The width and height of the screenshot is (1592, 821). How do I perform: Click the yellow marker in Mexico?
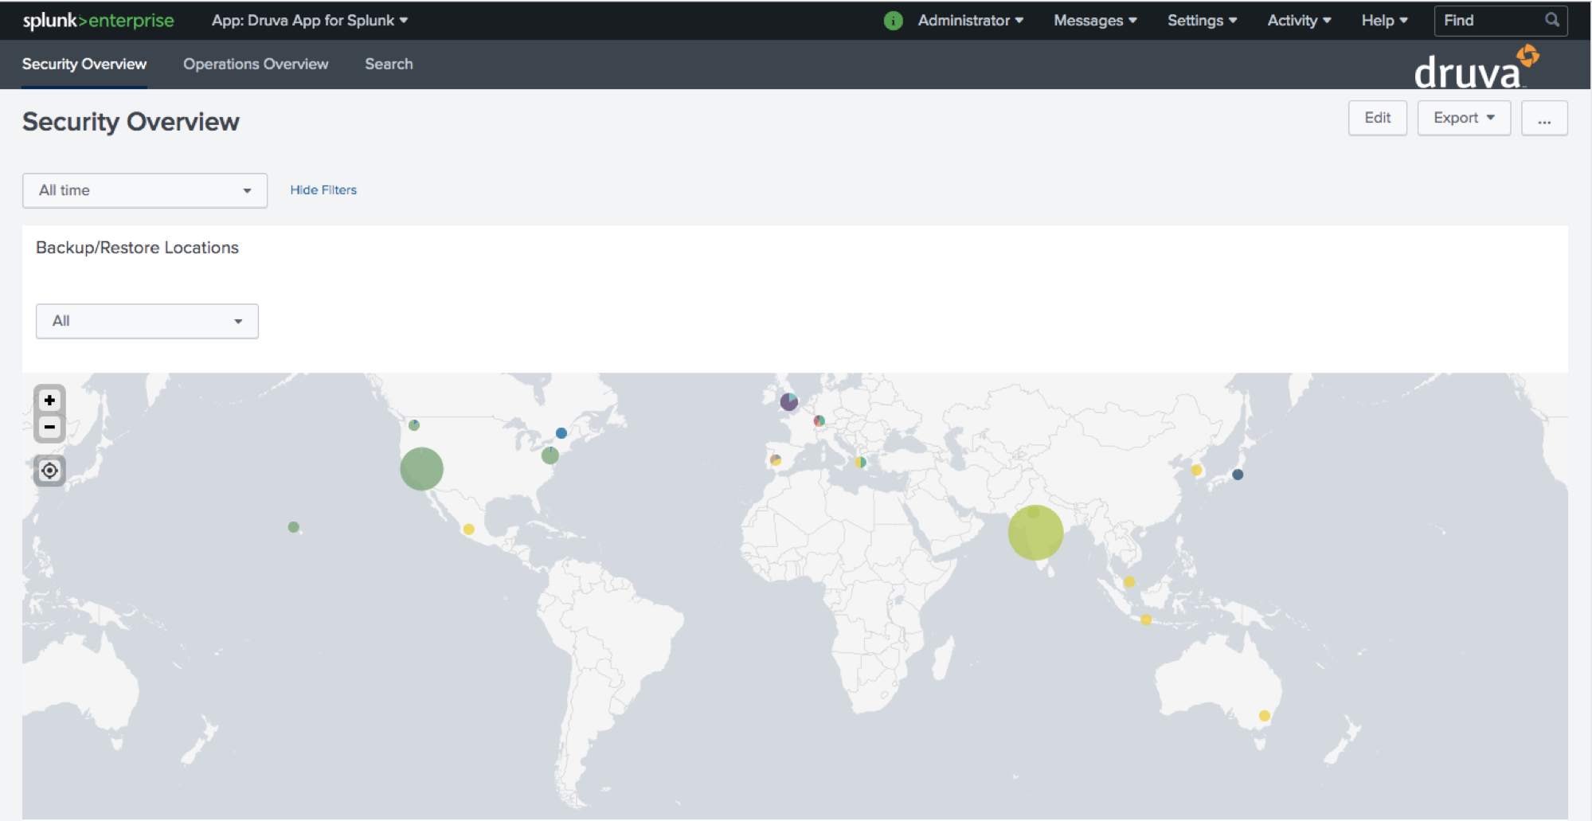pos(469,530)
